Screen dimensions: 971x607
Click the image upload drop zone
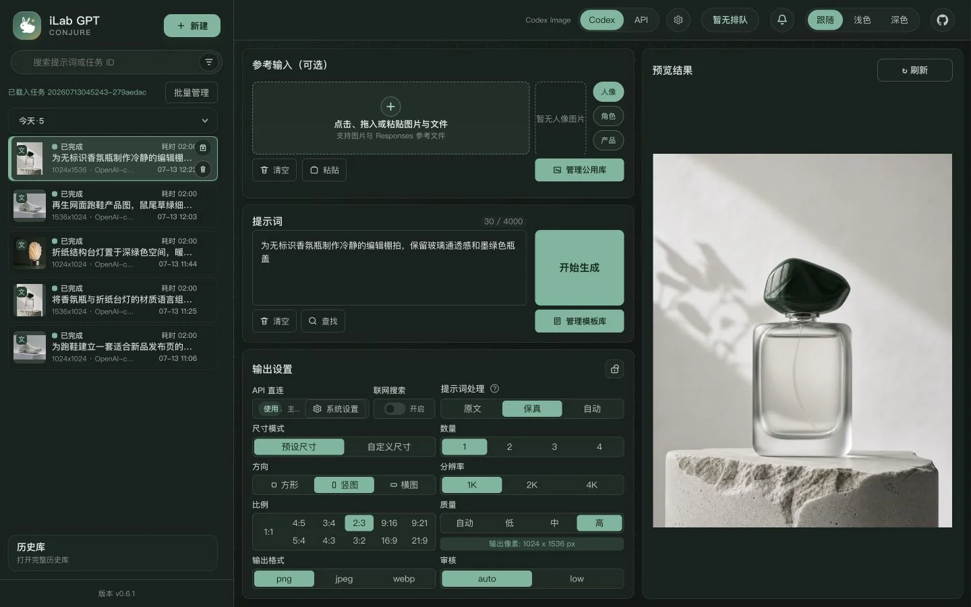pyautogui.click(x=390, y=118)
